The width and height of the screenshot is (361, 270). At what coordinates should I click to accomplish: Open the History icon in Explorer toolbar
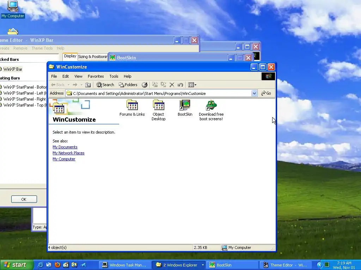coord(144,85)
